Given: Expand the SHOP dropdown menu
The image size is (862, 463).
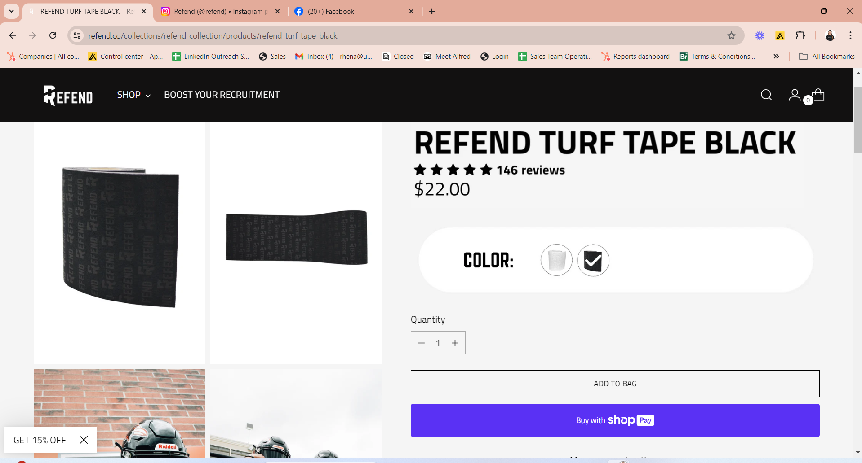Looking at the screenshot, I should coord(134,95).
